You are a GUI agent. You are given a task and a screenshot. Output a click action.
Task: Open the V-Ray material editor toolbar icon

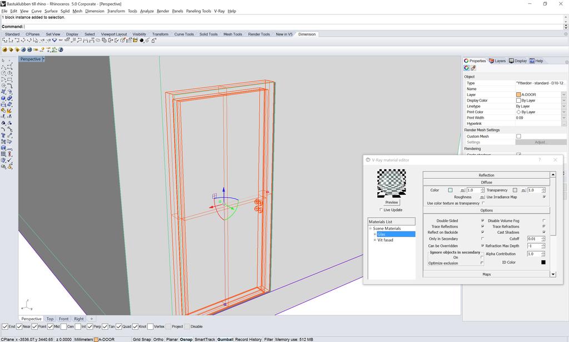(x=4, y=49)
